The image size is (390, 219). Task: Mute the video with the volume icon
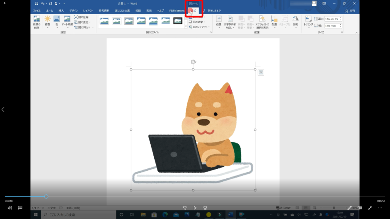10,208
